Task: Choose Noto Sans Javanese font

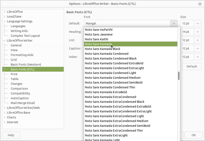Action: 131,34
